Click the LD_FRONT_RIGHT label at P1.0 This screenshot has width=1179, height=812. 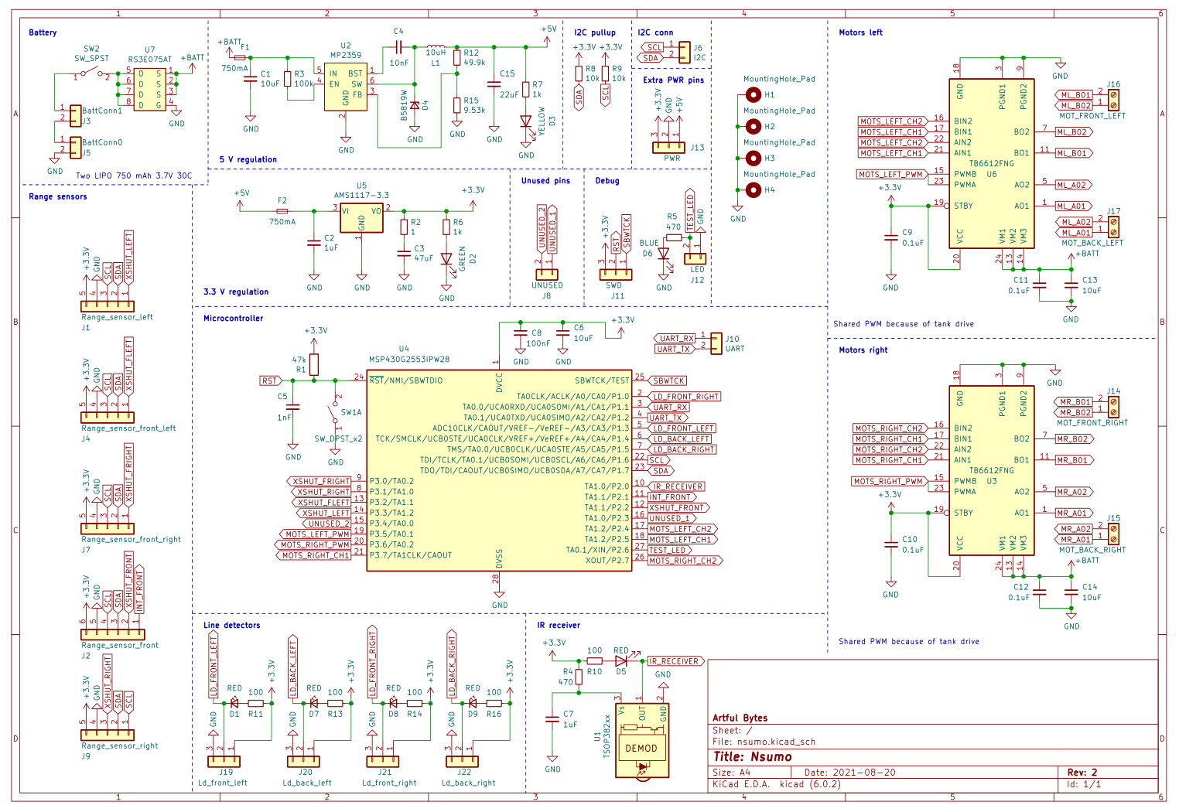point(685,397)
